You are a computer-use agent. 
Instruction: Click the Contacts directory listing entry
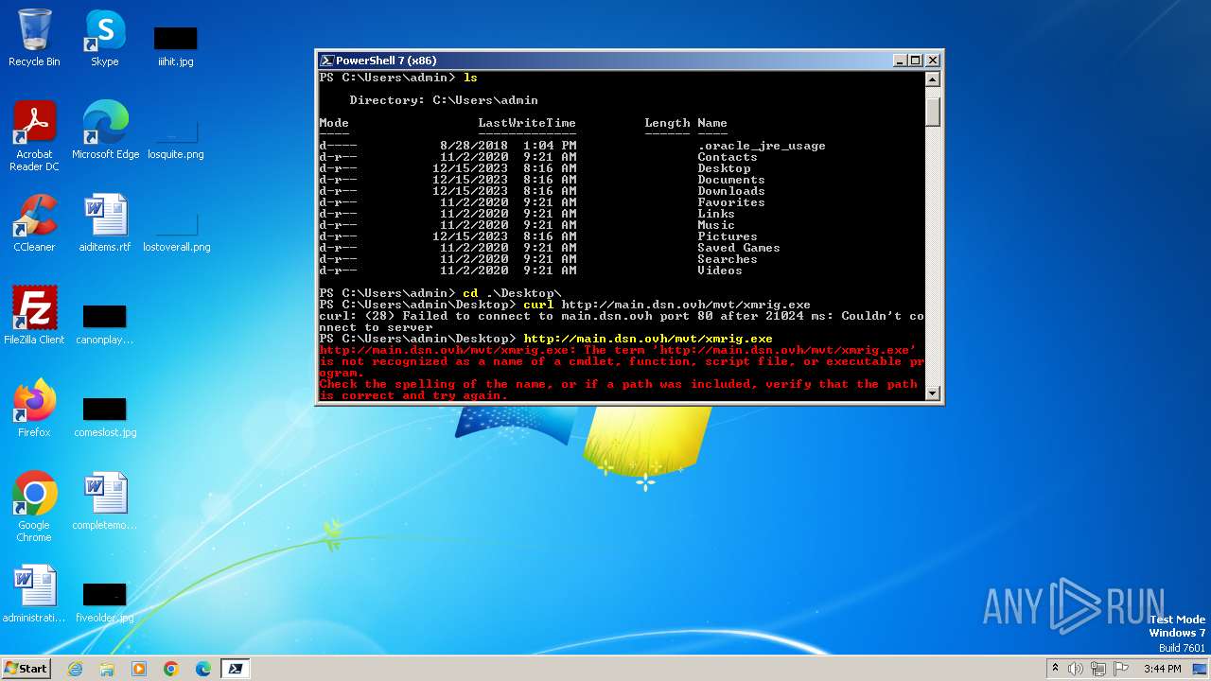(x=728, y=157)
